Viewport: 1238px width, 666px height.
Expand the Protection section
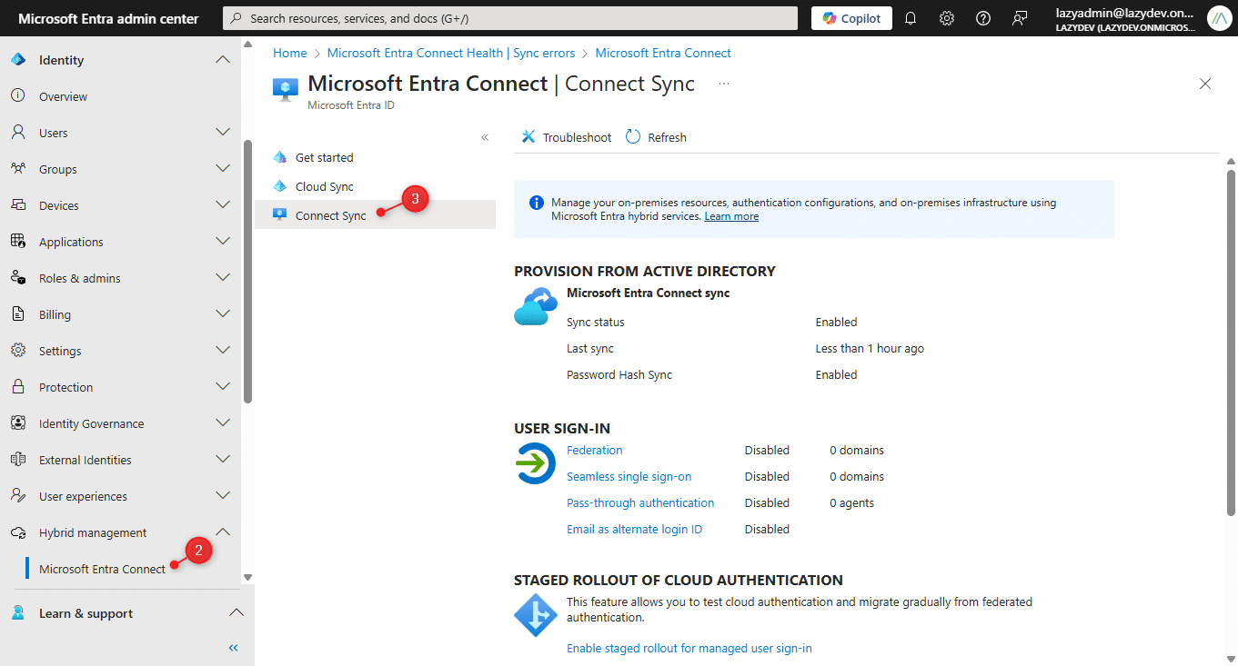tap(223, 386)
